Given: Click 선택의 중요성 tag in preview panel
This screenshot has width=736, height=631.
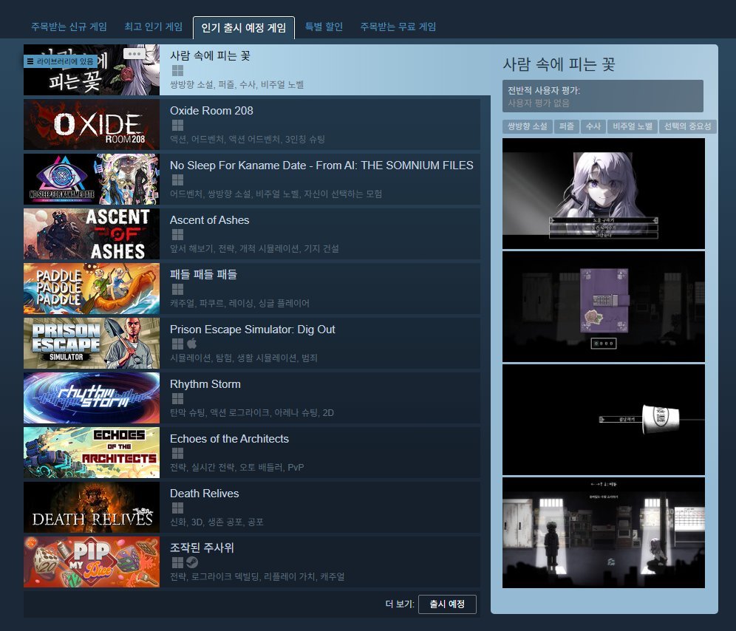Looking at the screenshot, I should (x=688, y=126).
